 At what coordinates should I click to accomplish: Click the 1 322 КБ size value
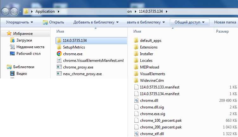pyautogui.click(x=230, y=134)
